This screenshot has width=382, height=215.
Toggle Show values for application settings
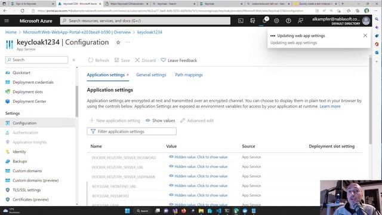161,121
